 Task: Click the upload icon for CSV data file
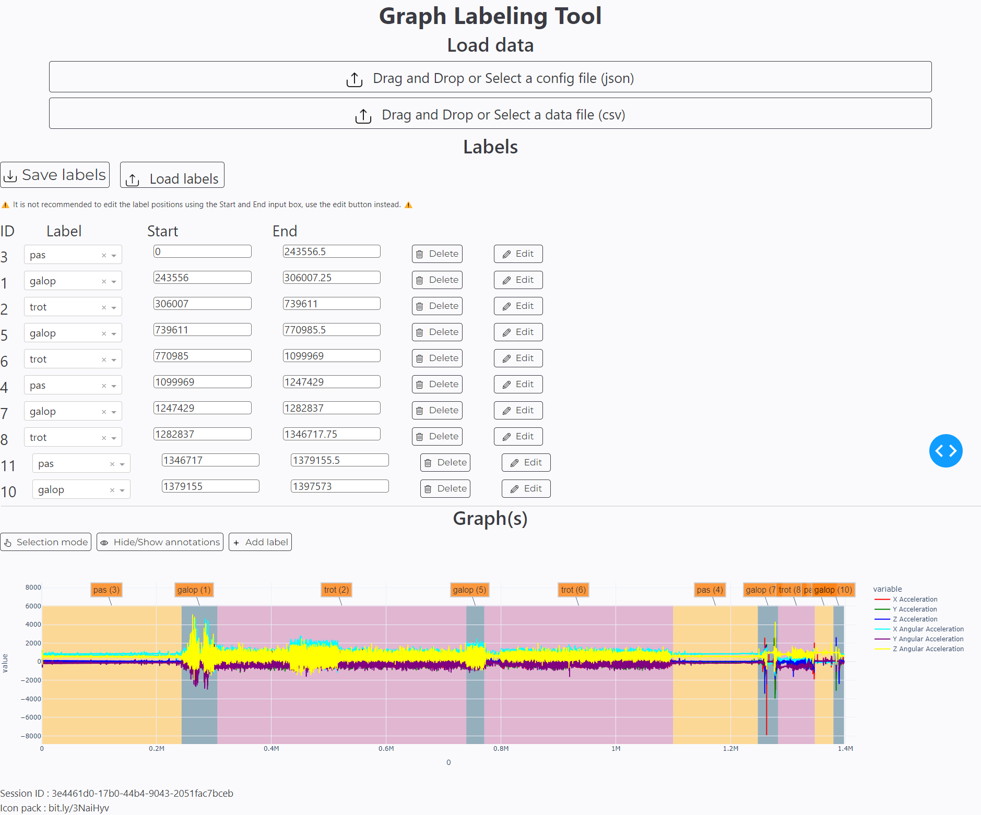coord(363,115)
